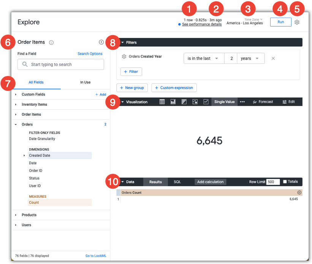312x264 pixels.
Task: Pick the line chart visualization icon
Action: coord(206,102)
